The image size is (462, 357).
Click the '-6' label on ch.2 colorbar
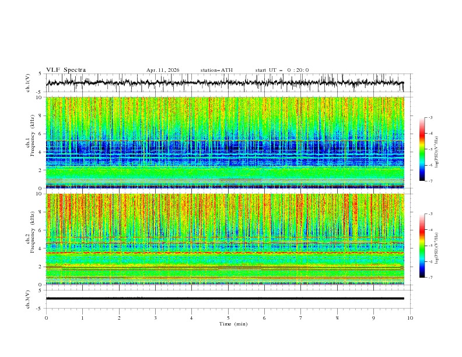(430, 261)
